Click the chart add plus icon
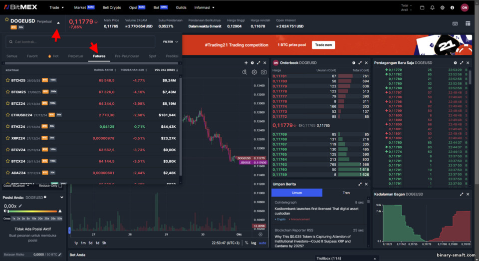 246,63
